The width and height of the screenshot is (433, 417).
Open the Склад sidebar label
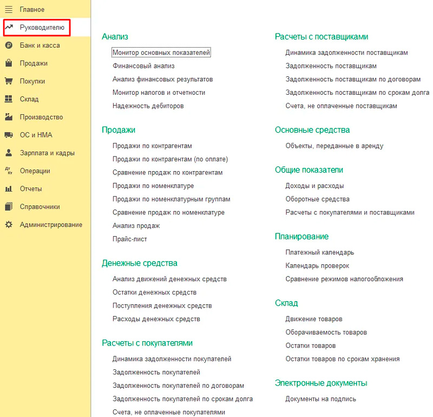point(29,99)
